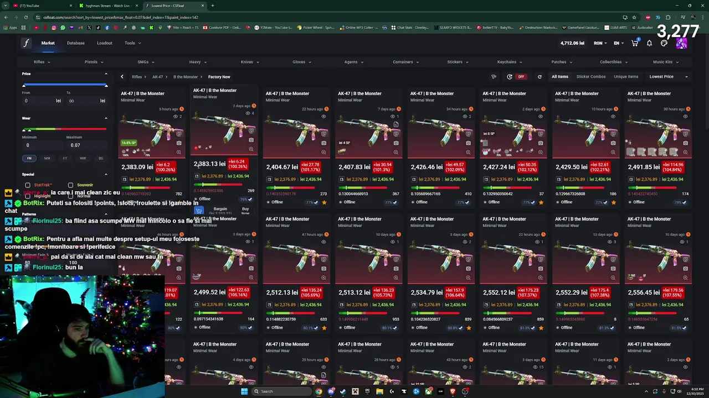Select the MW wear filter

coord(47,158)
